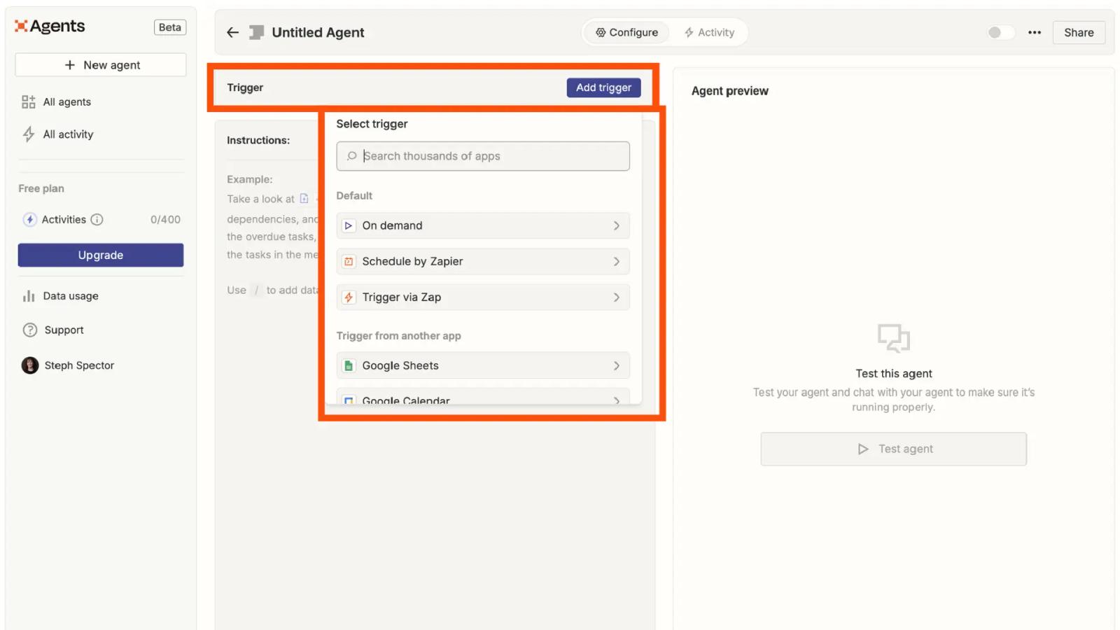Rename the Untitled Agent title
This screenshot has height=630, width=1120.
click(x=318, y=33)
